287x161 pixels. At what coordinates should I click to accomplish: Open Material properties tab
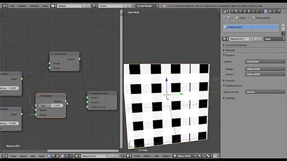pyautogui.click(x=266, y=11)
